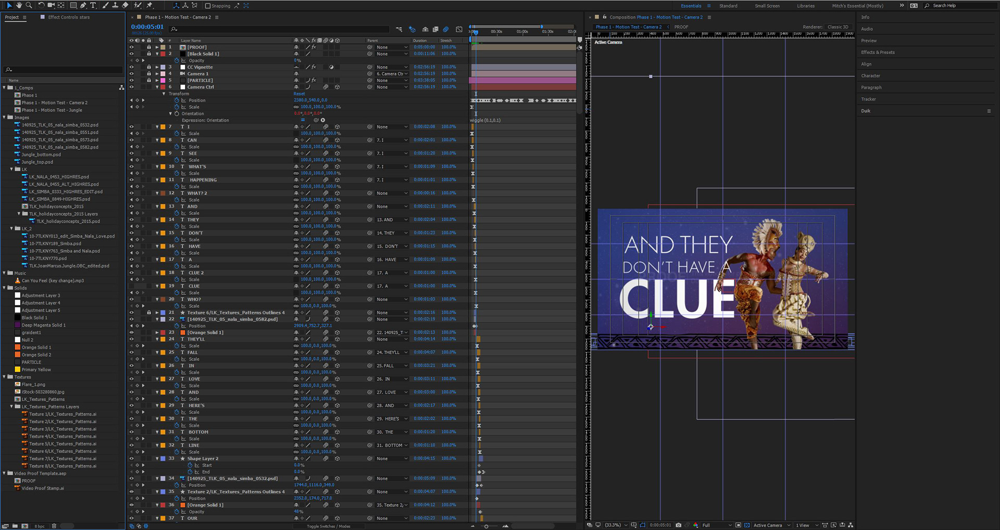Click Reset for Camera Ctrl Transform
Screen dimensions: 1000x530
click(299, 94)
